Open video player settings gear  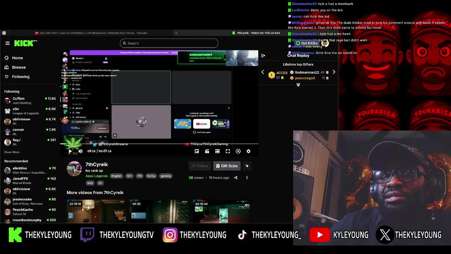click(248, 151)
